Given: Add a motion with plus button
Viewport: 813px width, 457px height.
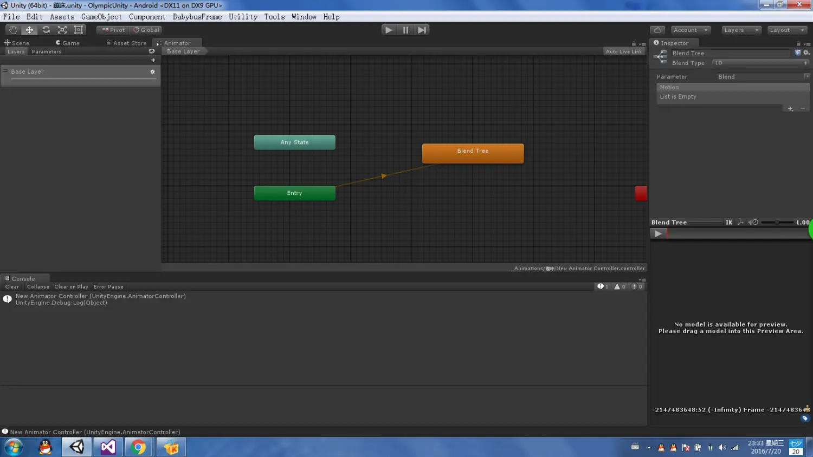Looking at the screenshot, I should coord(790,109).
